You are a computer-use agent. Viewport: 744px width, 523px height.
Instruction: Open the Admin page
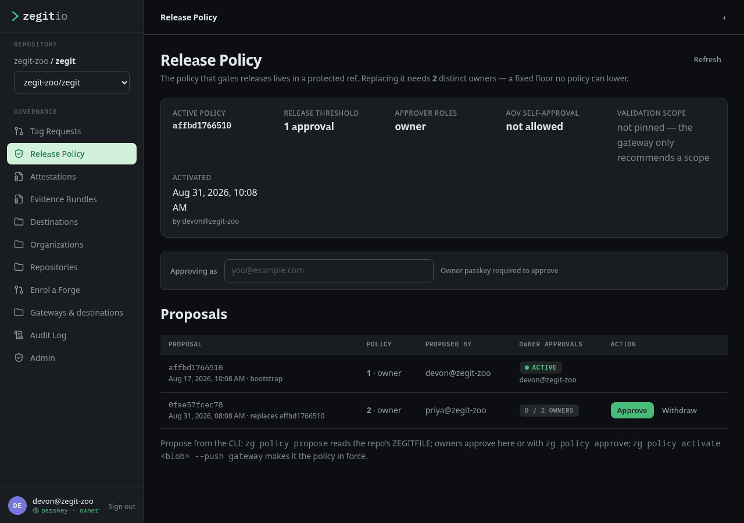[x=71, y=358]
